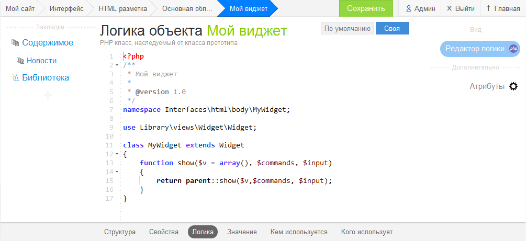
Task: Place cursor on the <?php line
Action: pyautogui.click(x=133, y=56)
